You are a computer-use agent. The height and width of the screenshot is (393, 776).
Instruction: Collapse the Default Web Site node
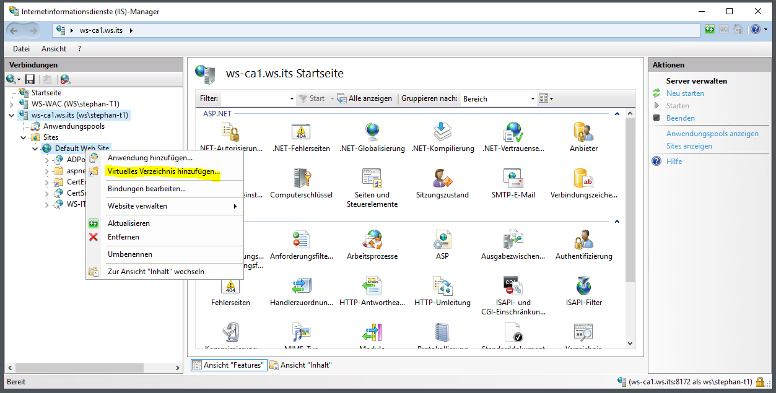pos(35,149)
